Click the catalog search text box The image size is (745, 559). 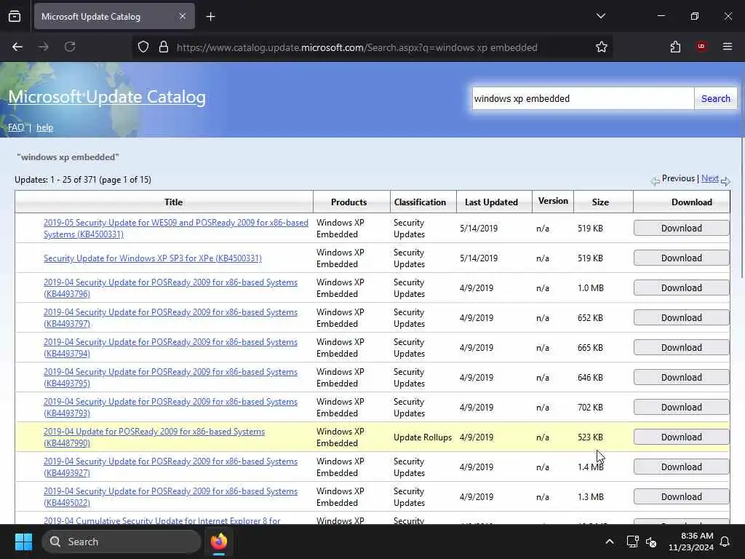tap(583, 98)
